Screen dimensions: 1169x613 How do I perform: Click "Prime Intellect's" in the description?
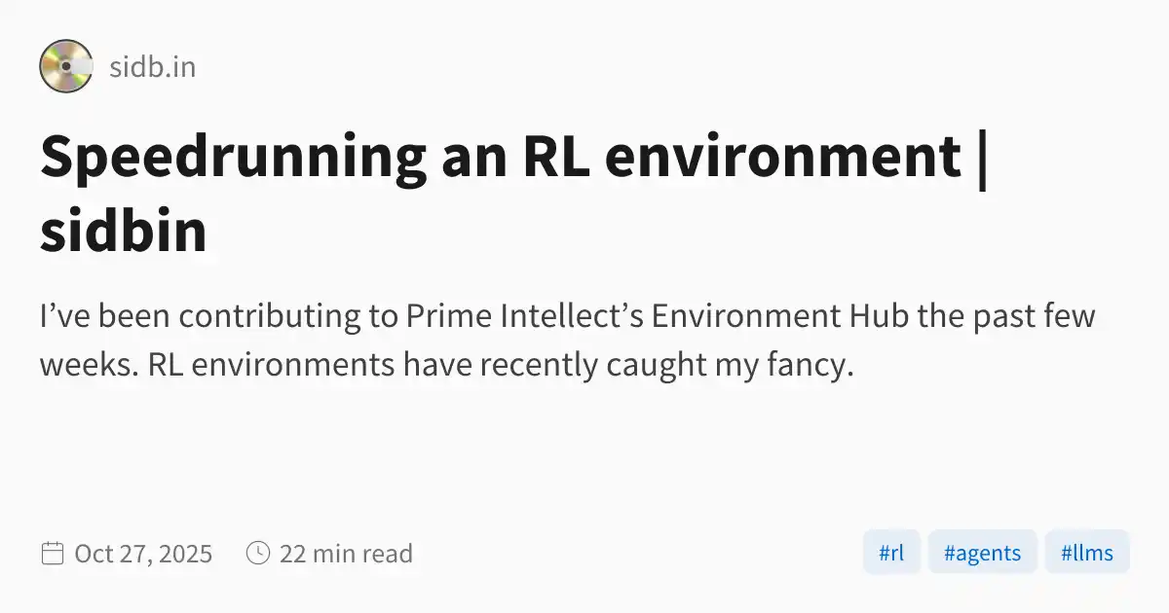pos(524,317)
